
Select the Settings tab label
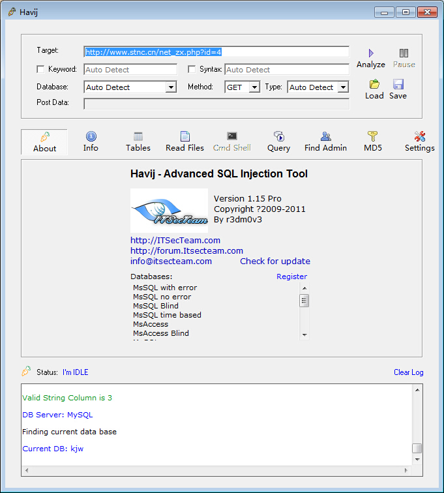pyautogui.click(x=420, y=148)
